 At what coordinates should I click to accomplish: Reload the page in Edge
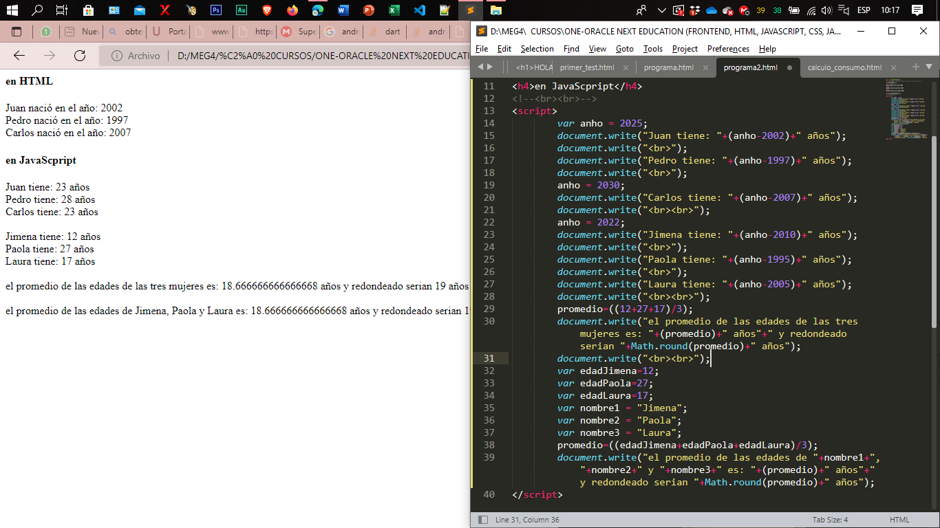tap(80, 56)
